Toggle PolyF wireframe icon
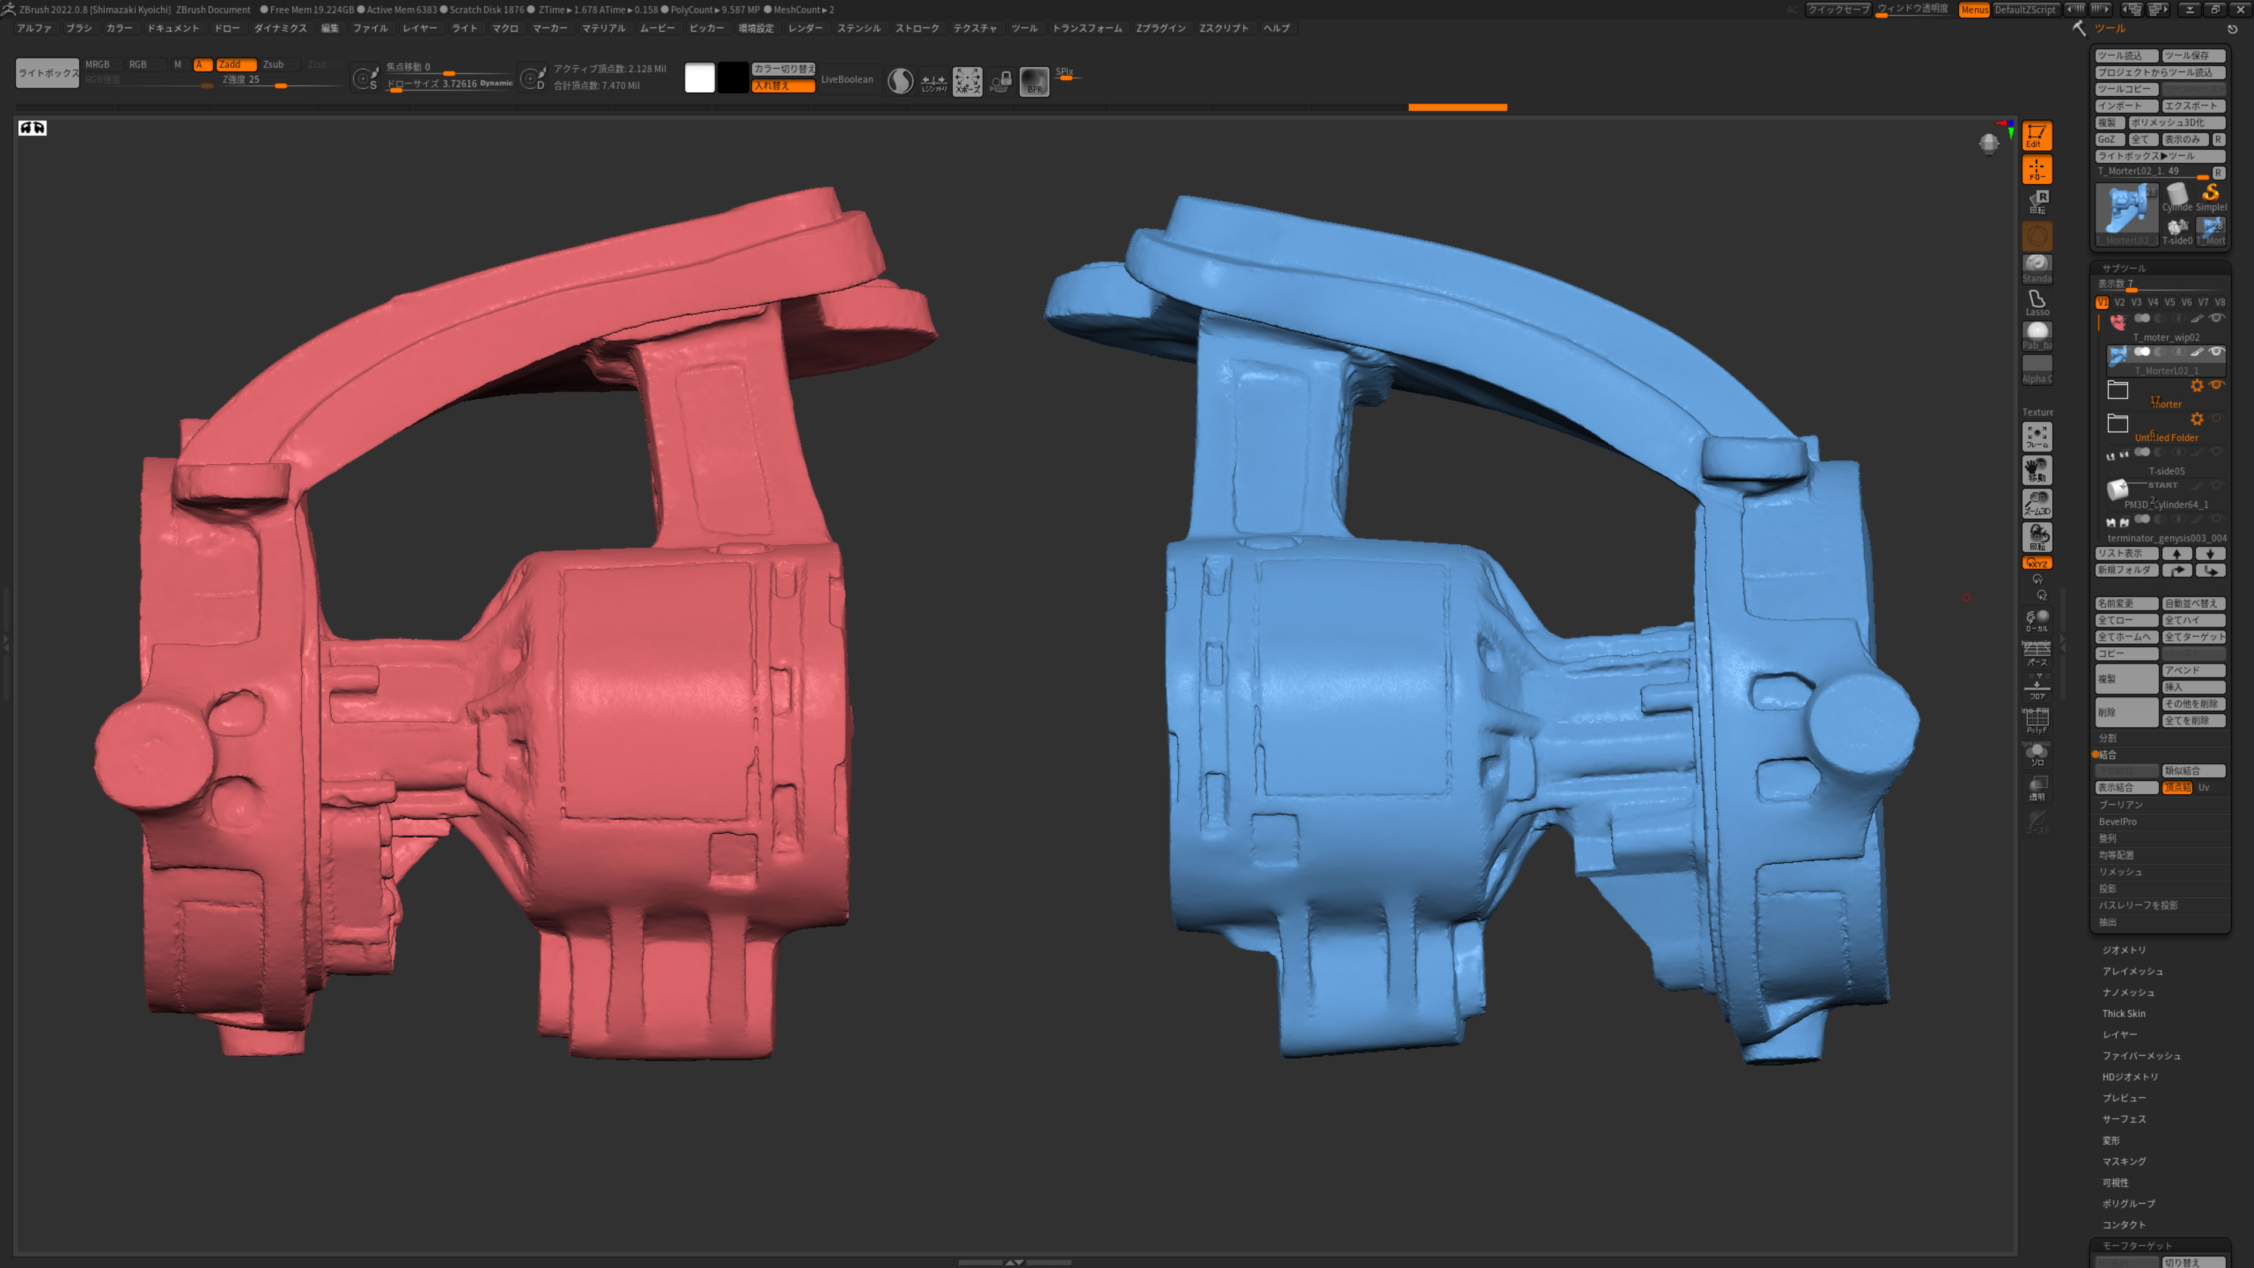The height and width of the screenshot is (1268, 2254). 2036,720
